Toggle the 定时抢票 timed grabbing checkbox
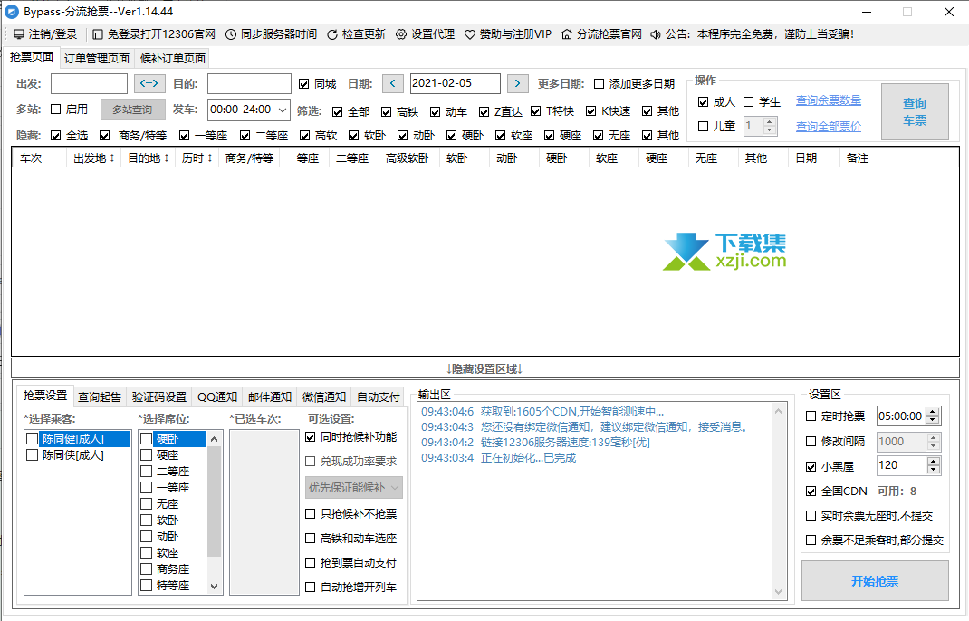The width and height of the screenshot is (969, 621). point(811,416)
